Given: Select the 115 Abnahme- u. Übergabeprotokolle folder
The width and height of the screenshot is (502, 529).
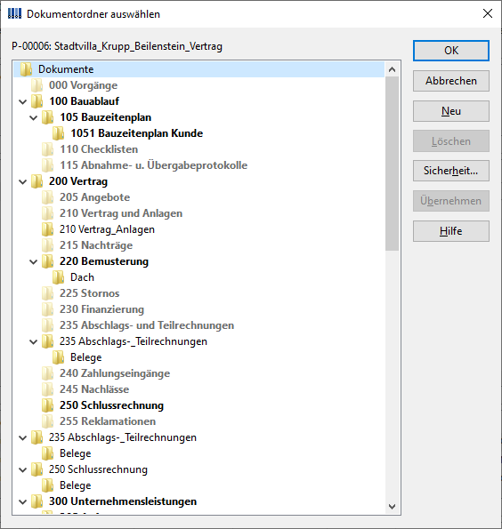Looking at the screenshot, I should click(x=153, y=165).
